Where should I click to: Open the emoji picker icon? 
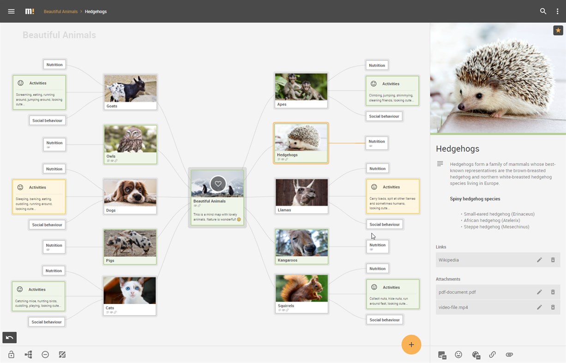click(458, 355)
